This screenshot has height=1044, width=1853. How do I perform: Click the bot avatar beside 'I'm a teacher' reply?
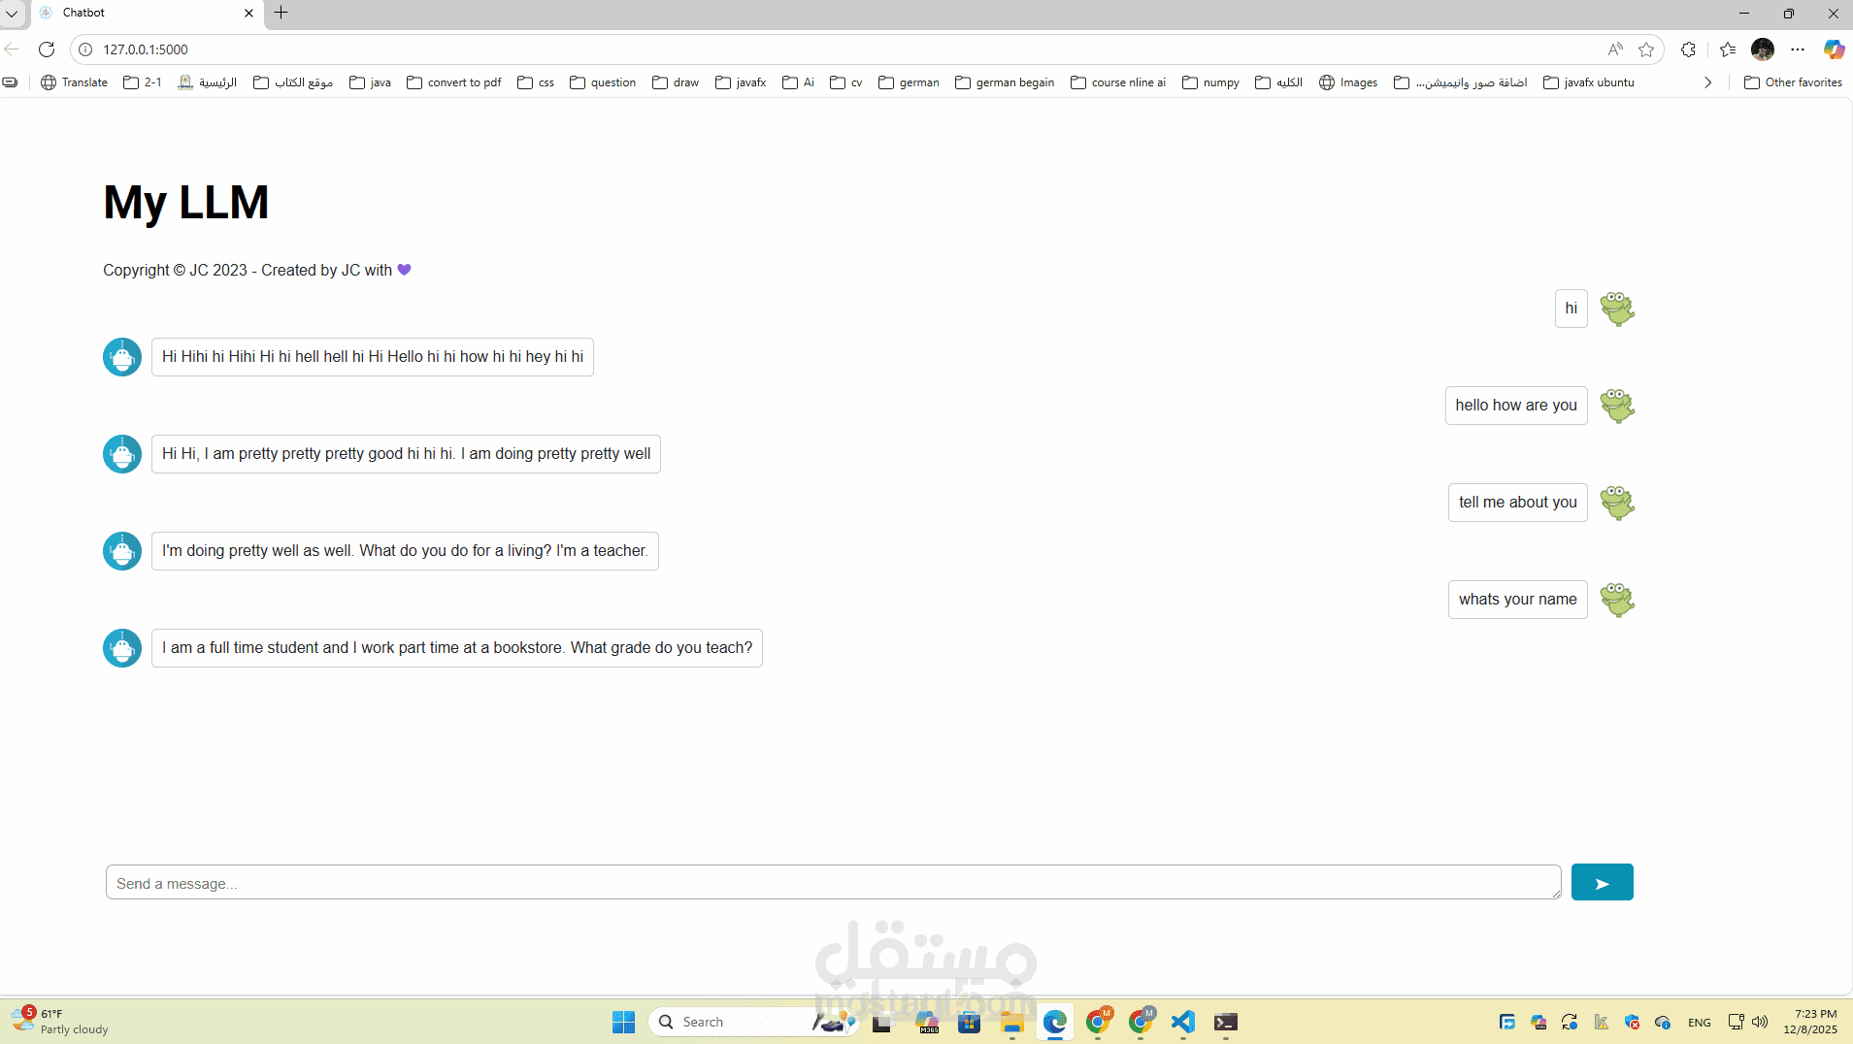tap(122, 551)
